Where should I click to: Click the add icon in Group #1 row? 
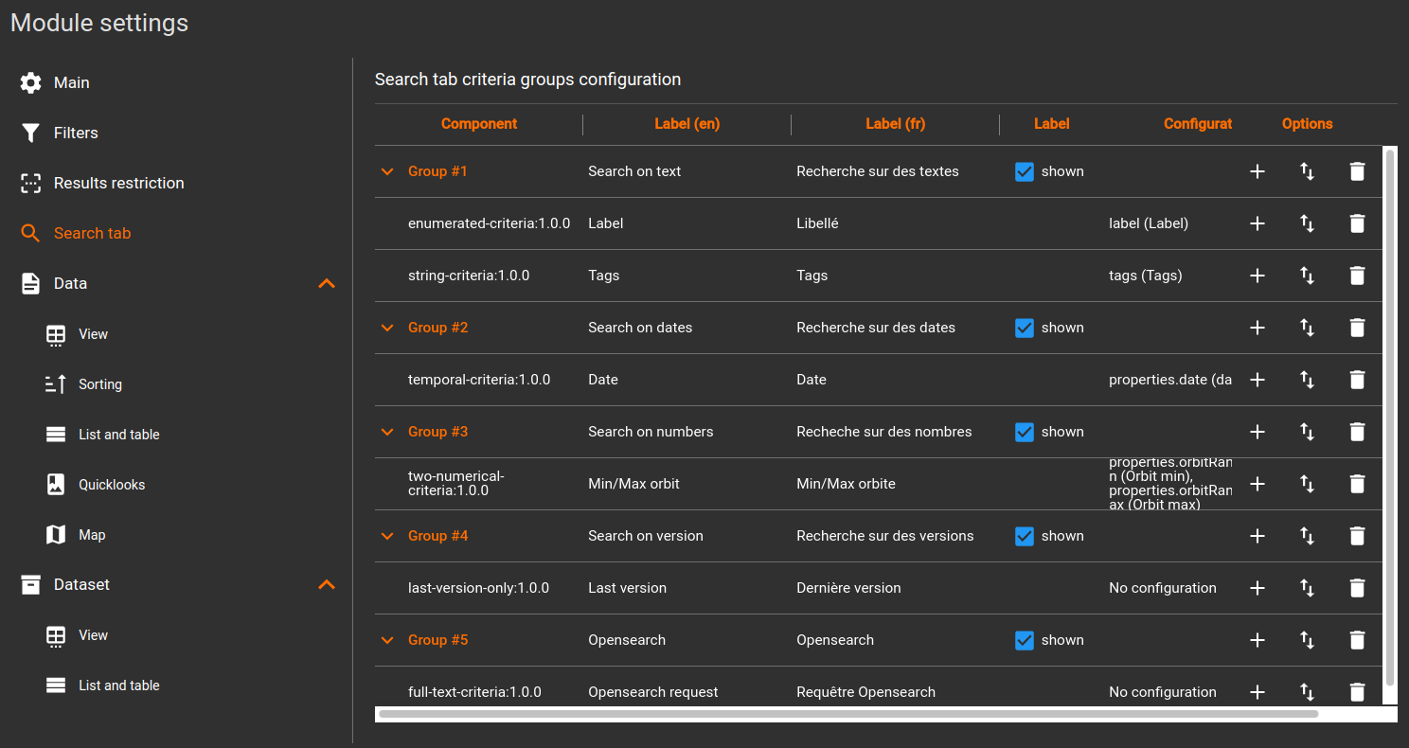click(1257, 171)
